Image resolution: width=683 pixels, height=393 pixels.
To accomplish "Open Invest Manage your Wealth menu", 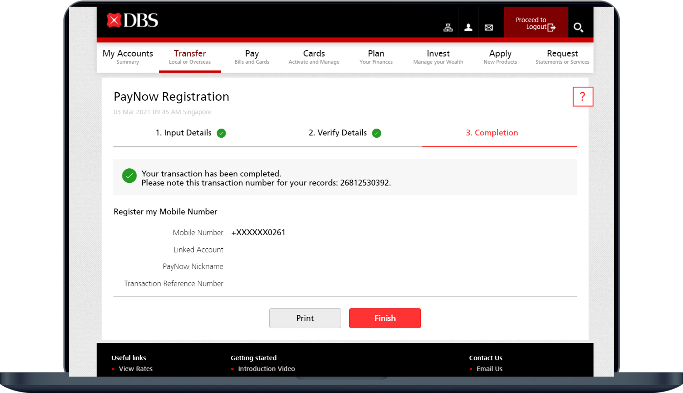I will [x=438, y=57].
